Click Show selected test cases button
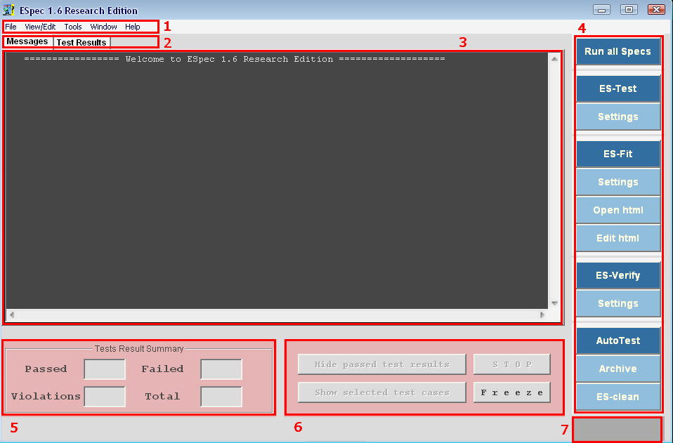Image resolution: width=673 pixels, height=443 pixels. click(x=382, y=392)
